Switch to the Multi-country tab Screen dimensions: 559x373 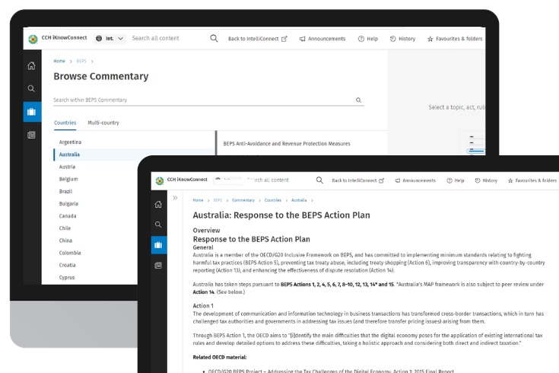(103, 123)
